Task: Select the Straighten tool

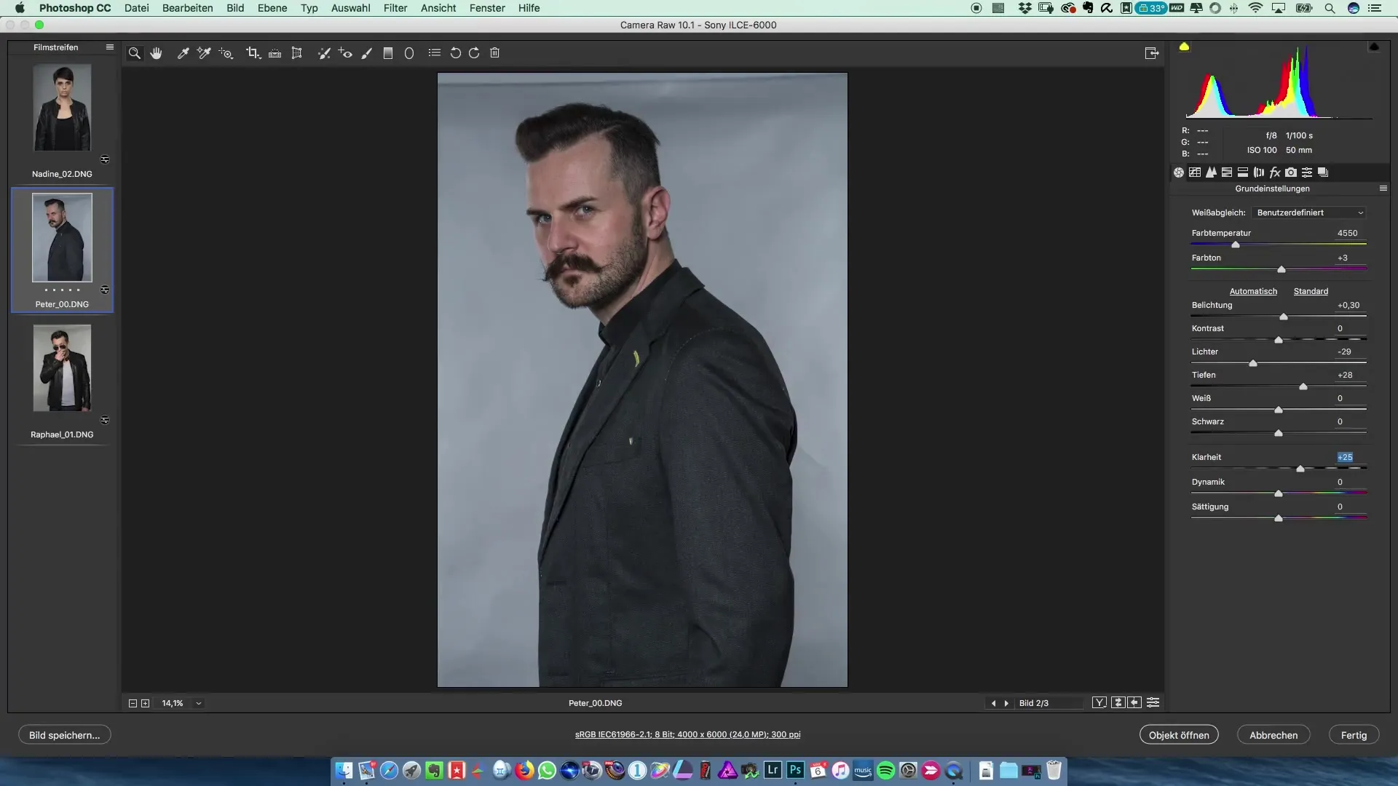Action: pos(275,53)
